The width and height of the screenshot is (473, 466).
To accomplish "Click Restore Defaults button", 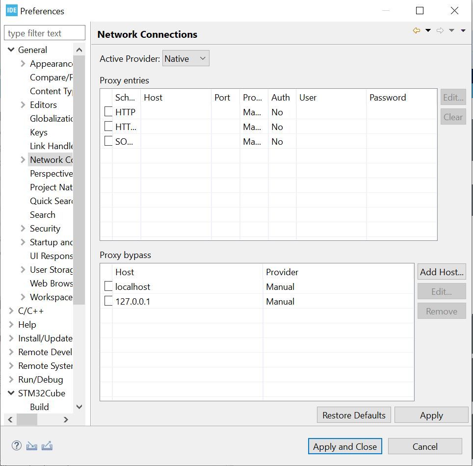I will (x=354, y=415).
